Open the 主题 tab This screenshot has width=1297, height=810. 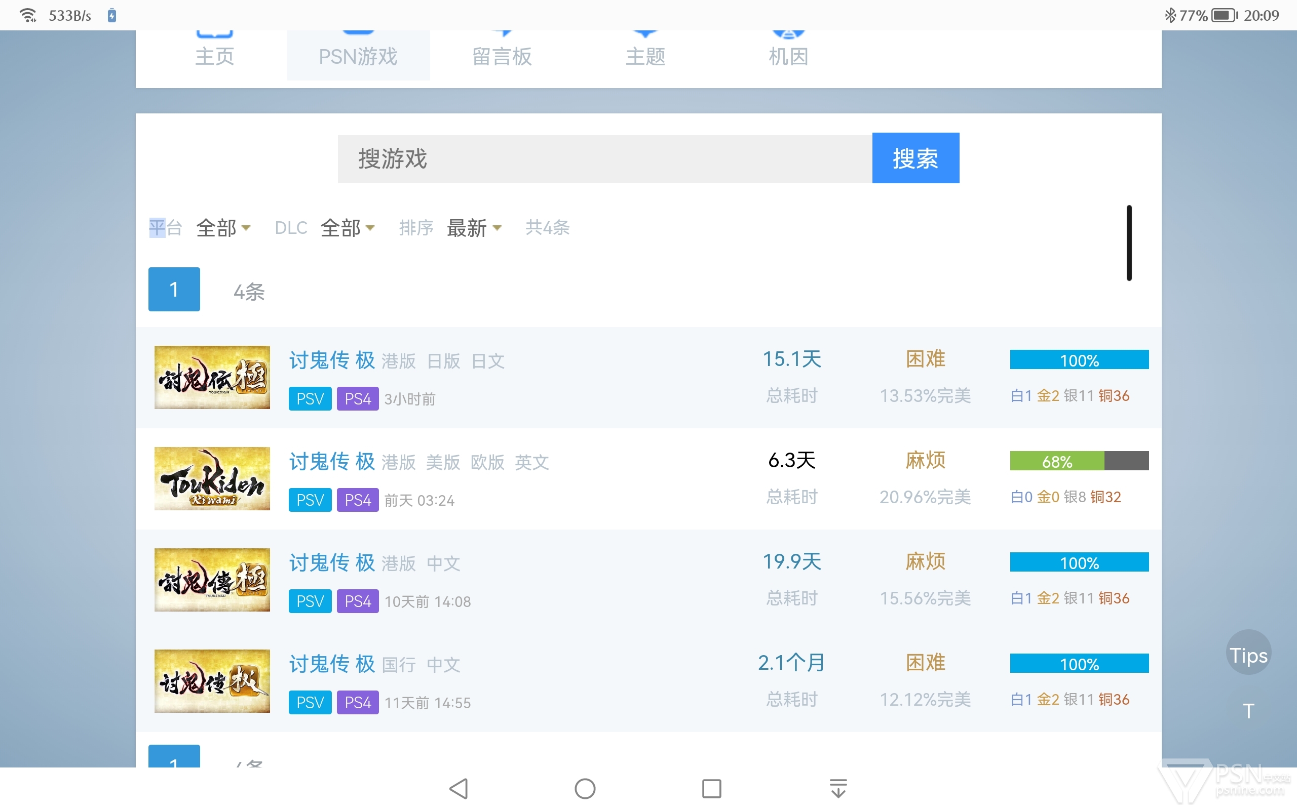click(645, 55)
